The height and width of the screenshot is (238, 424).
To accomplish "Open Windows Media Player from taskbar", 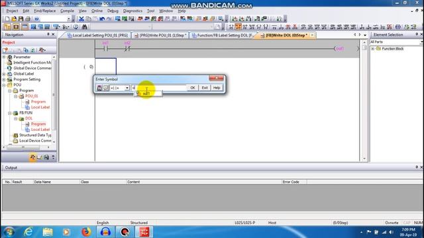I will coord(66,232).
